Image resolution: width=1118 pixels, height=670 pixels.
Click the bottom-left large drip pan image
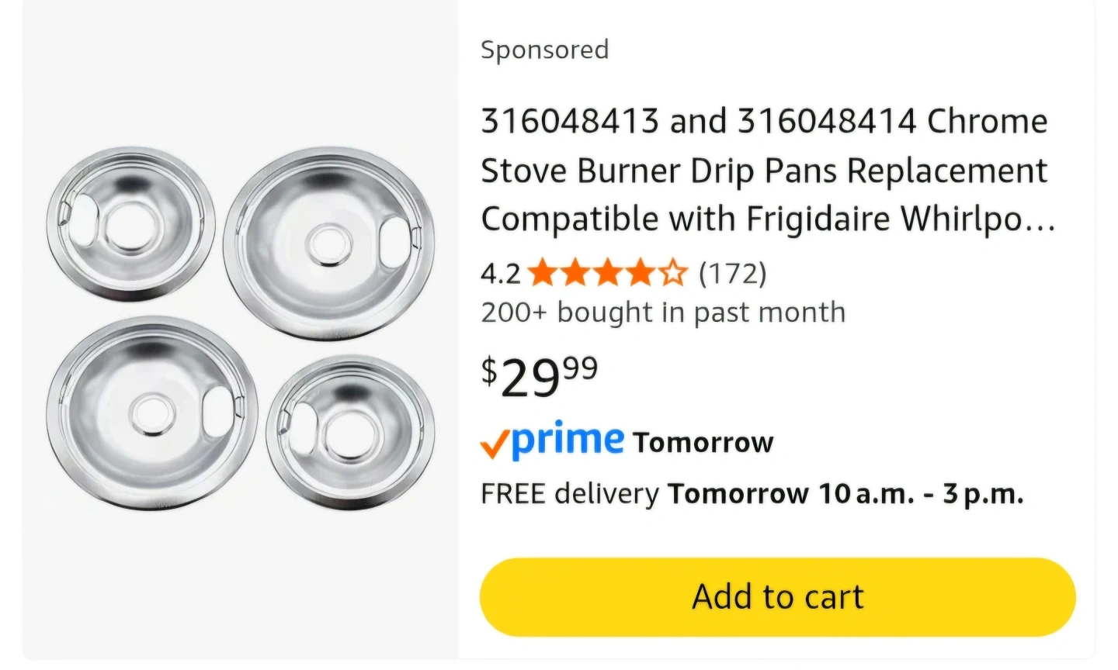pyautogui.click(x=152, y=413)
